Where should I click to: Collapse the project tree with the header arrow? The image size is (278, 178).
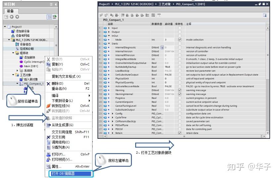(55, 4)
